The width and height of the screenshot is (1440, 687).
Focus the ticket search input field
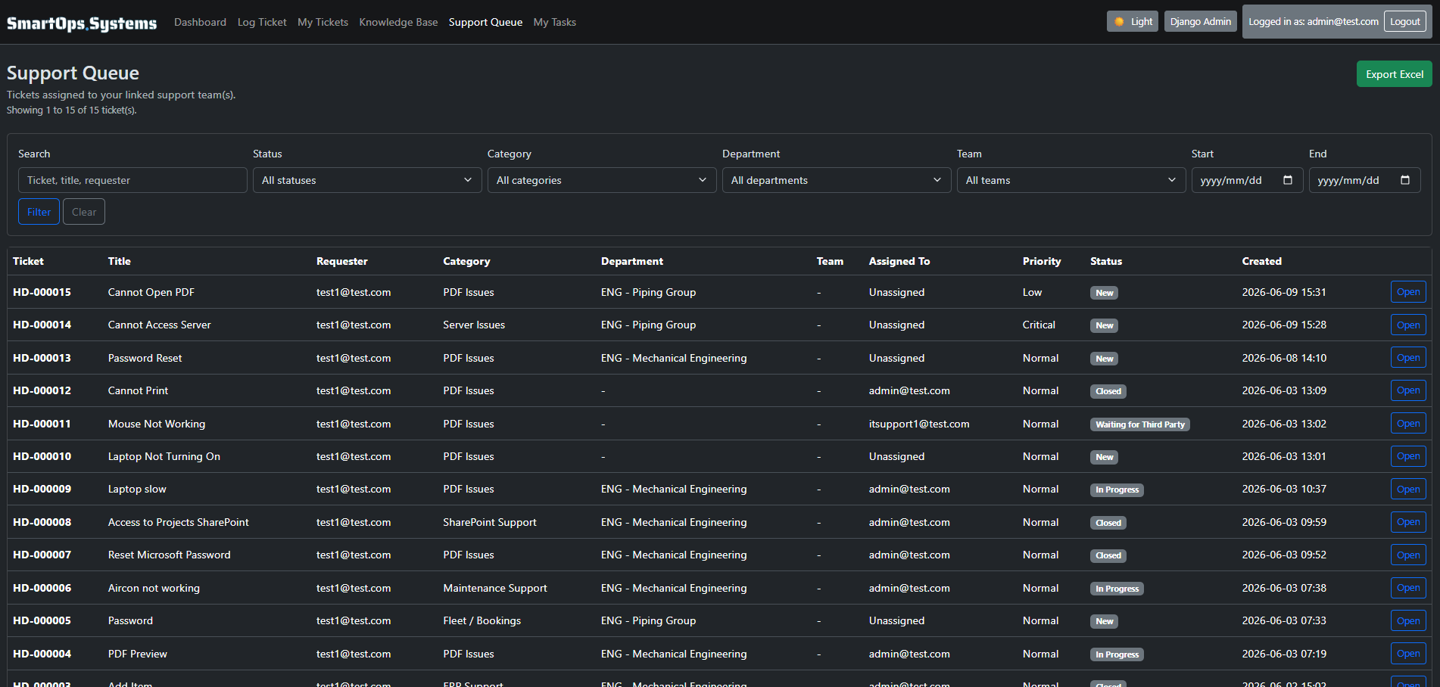[x=132, y=180]
